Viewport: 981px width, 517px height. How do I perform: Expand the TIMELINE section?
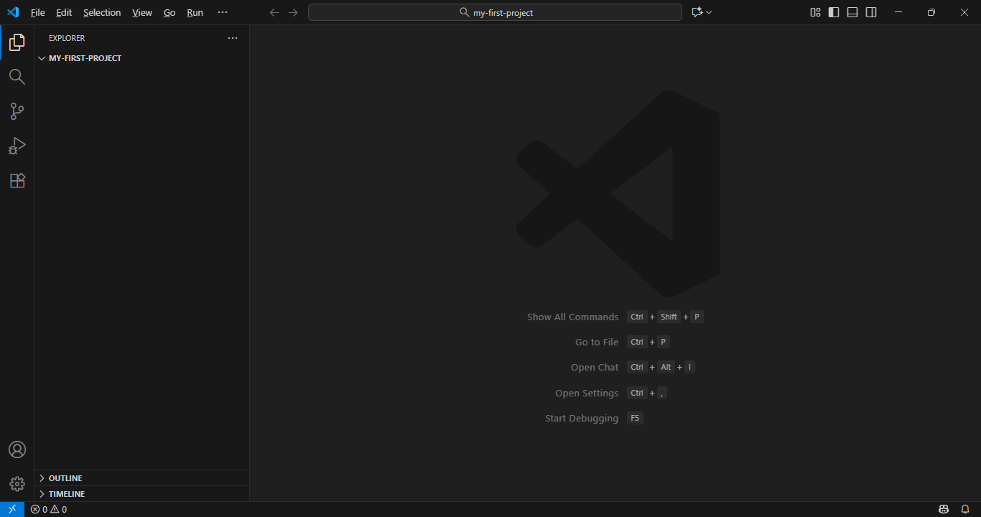(x=65, y=493)
